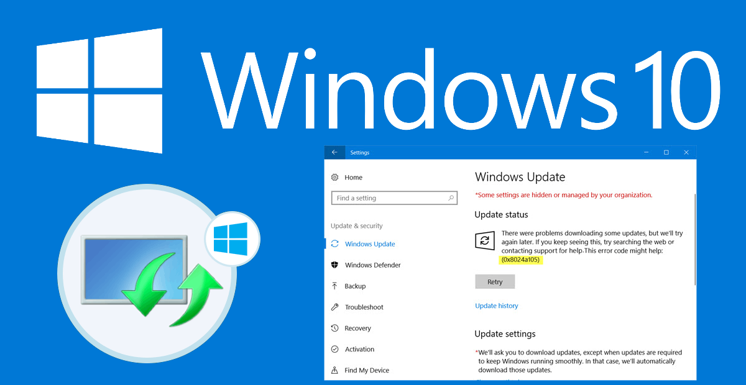
Task: Open Troubleshoot settings
Action: click(x=364, y=307)
